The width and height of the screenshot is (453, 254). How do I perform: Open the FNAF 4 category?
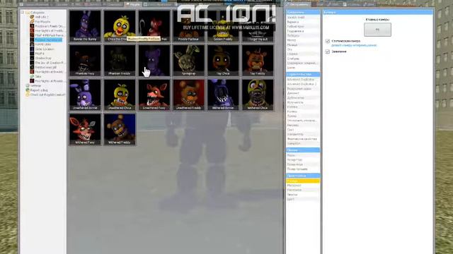pyautogui.click(x=40, y=54)
